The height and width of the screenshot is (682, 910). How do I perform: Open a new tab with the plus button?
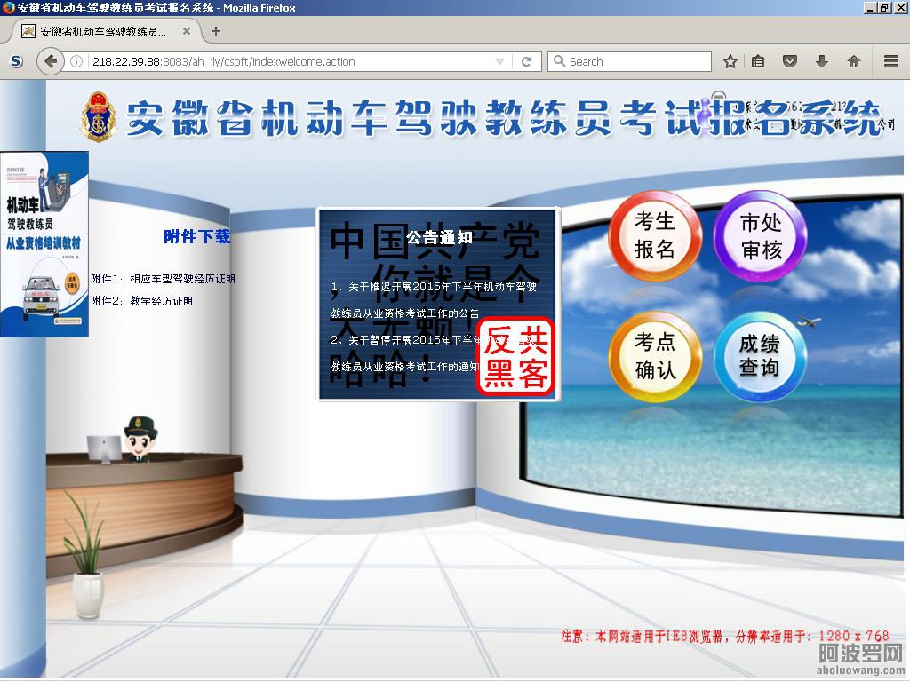(215, 31)
